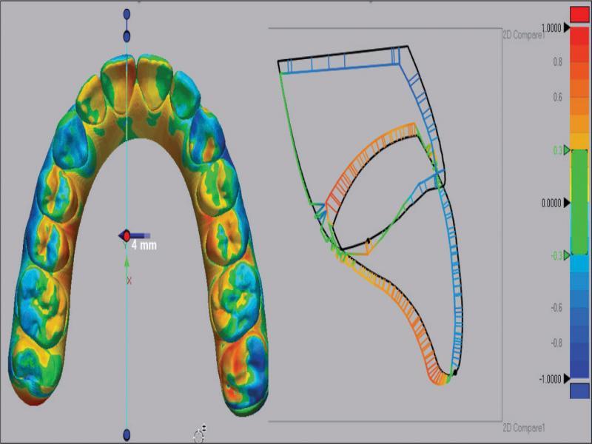Click the 4 mm offset label
Viewport: 592px width, 444px height.
pos(144,245)
